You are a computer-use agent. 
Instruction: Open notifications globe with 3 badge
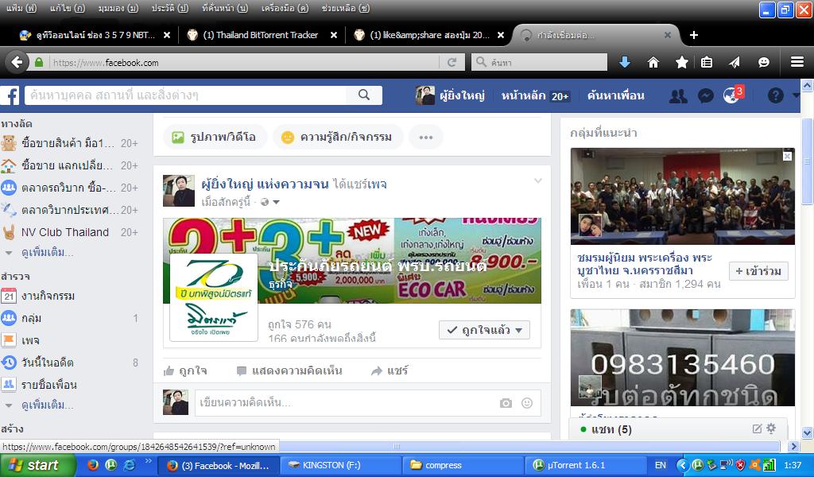tap(733, 95)
